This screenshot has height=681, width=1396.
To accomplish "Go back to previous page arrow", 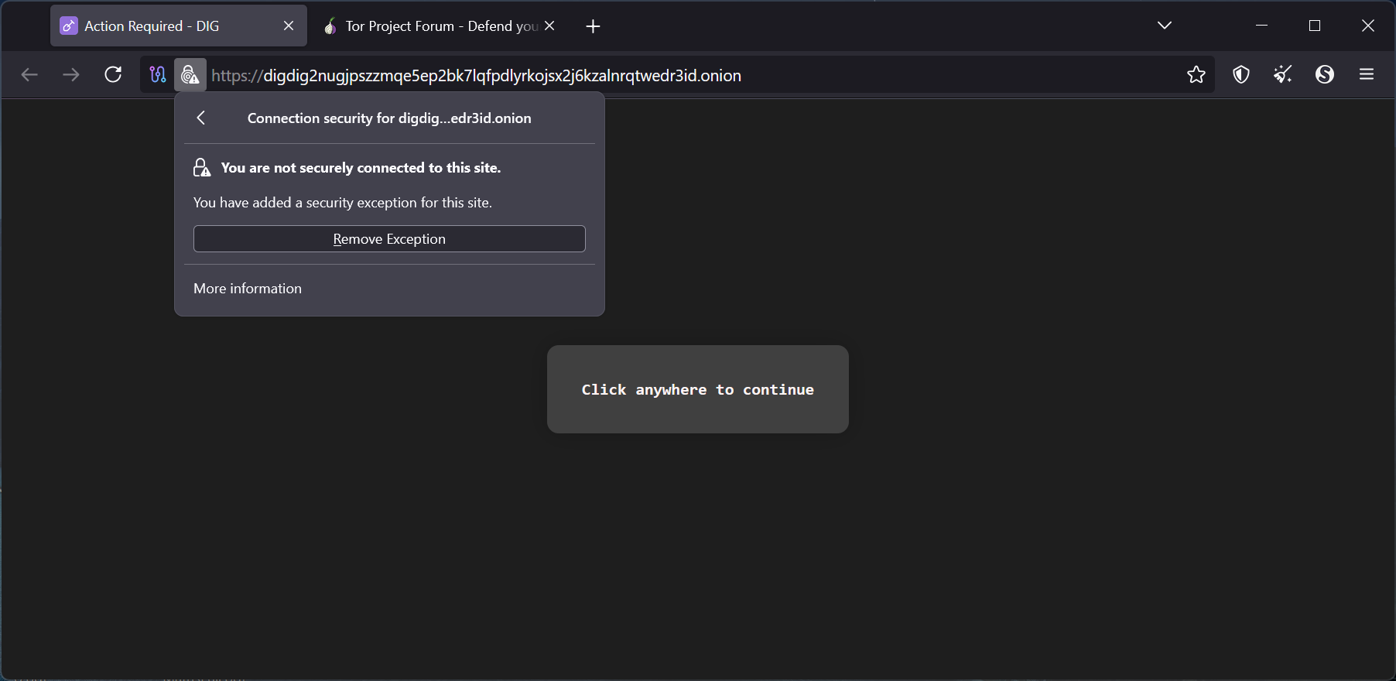I will click(x=29, y=75).
